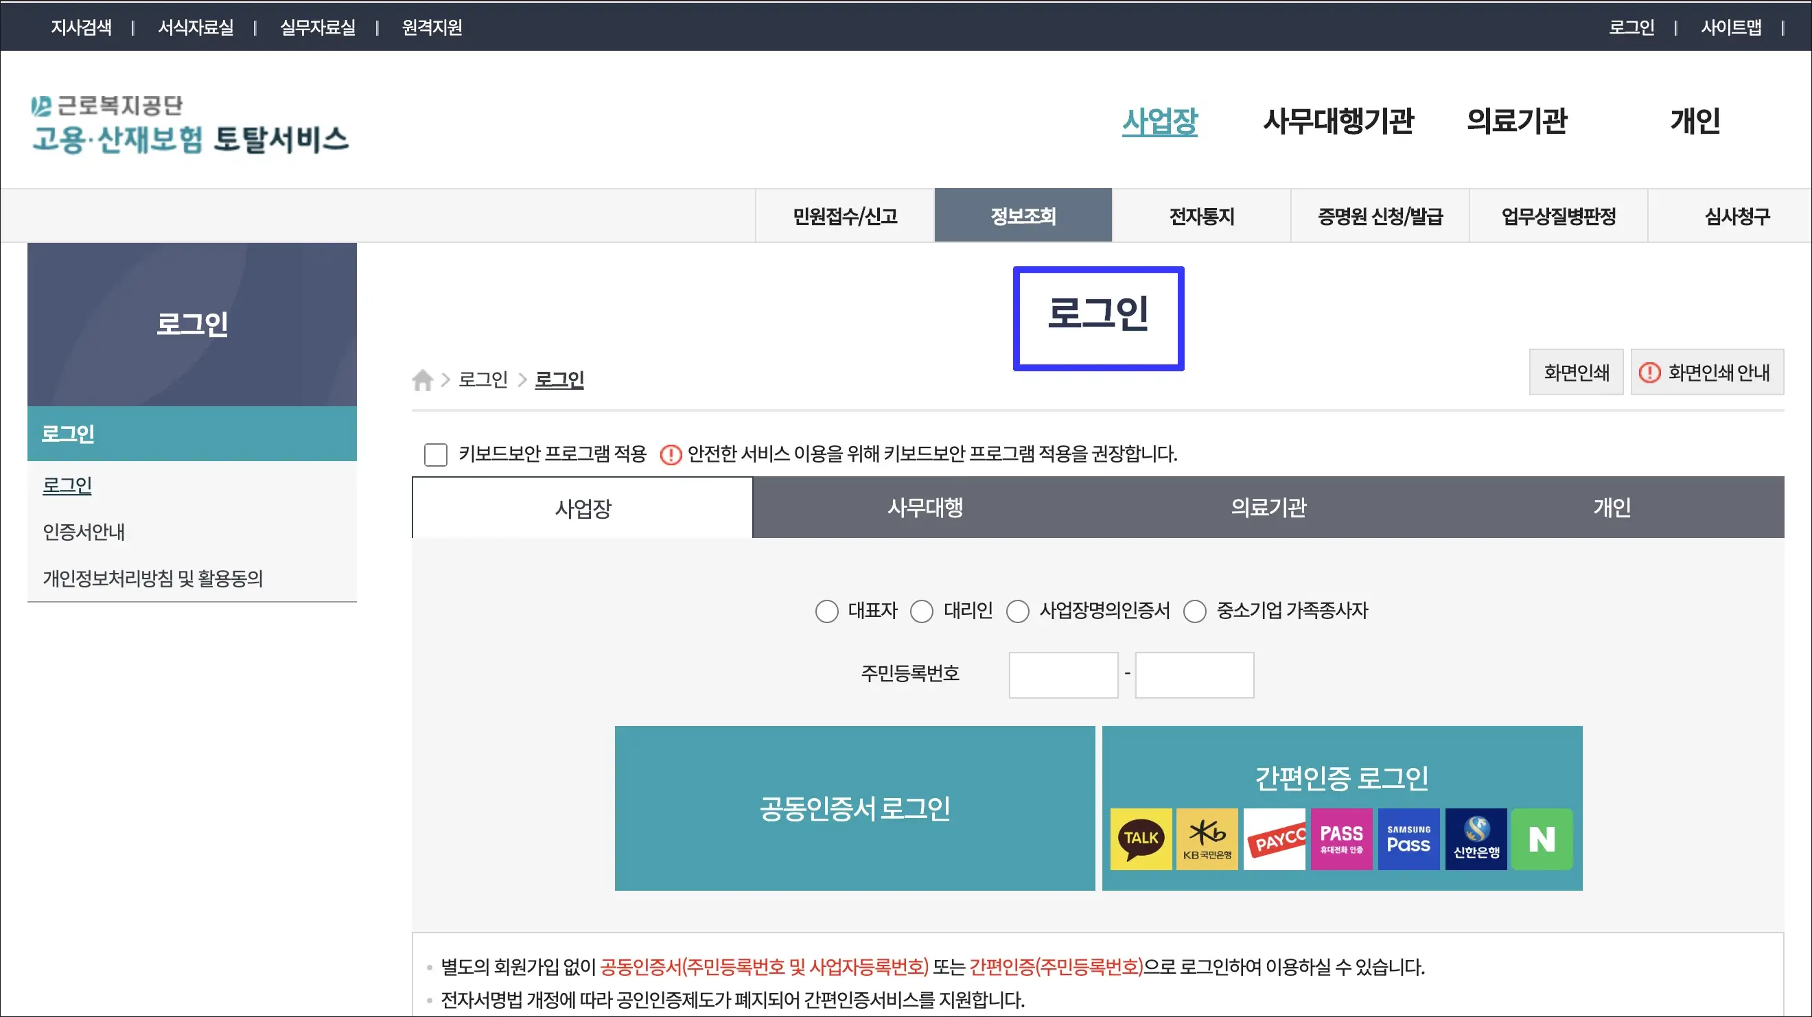Click 로그인 link in top-right bar
Screen dimensions: 1812x1017
1631,27
